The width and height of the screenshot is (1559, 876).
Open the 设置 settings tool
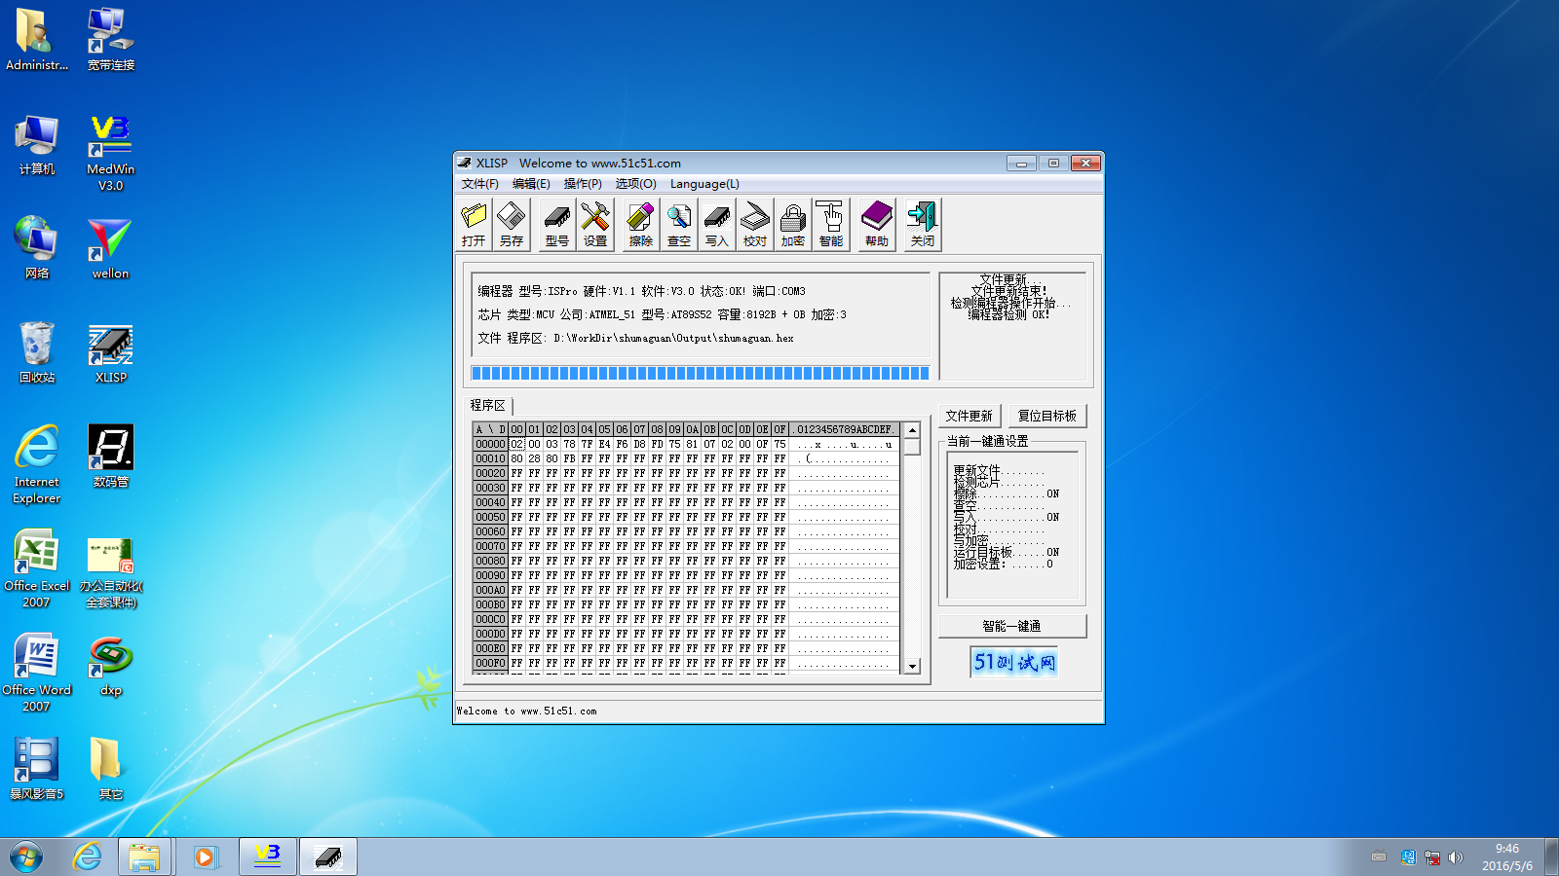tap(595, 225)
